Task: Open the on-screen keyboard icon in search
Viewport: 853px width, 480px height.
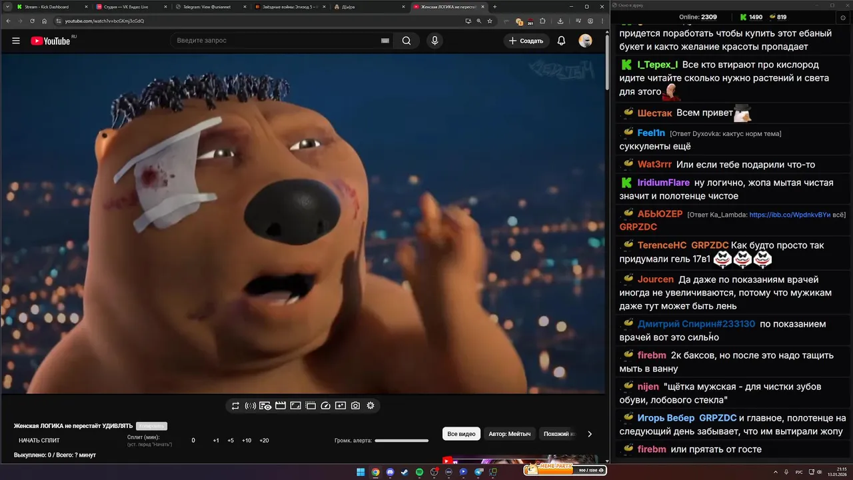Action: [385, 41]
